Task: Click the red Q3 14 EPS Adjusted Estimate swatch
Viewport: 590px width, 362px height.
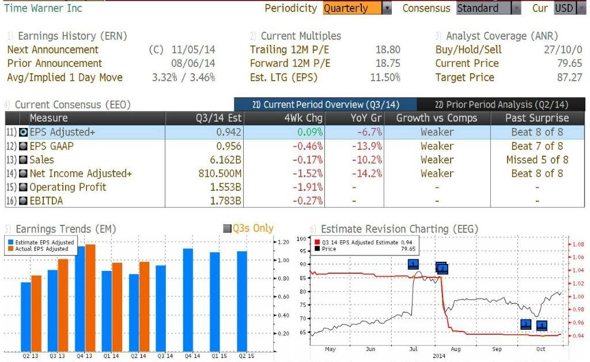Action: point(317,242)
